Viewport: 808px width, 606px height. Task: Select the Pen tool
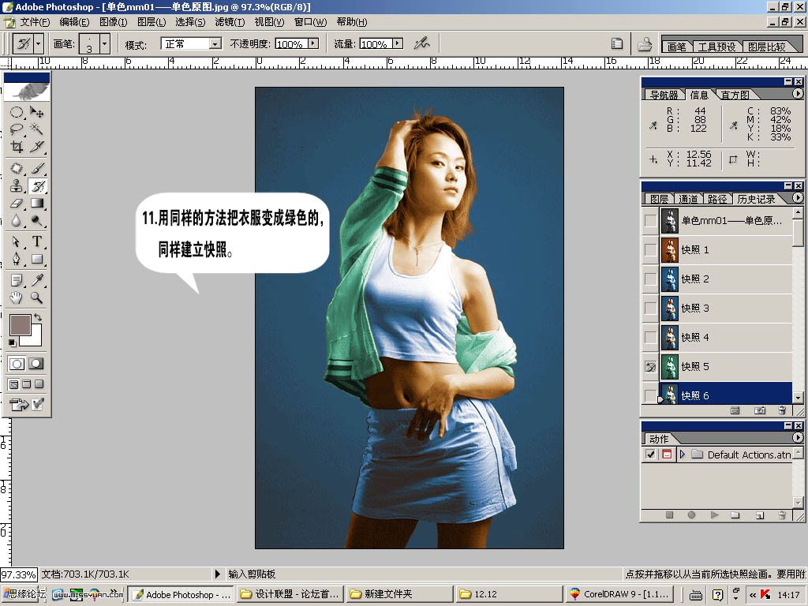click(17, 259)
